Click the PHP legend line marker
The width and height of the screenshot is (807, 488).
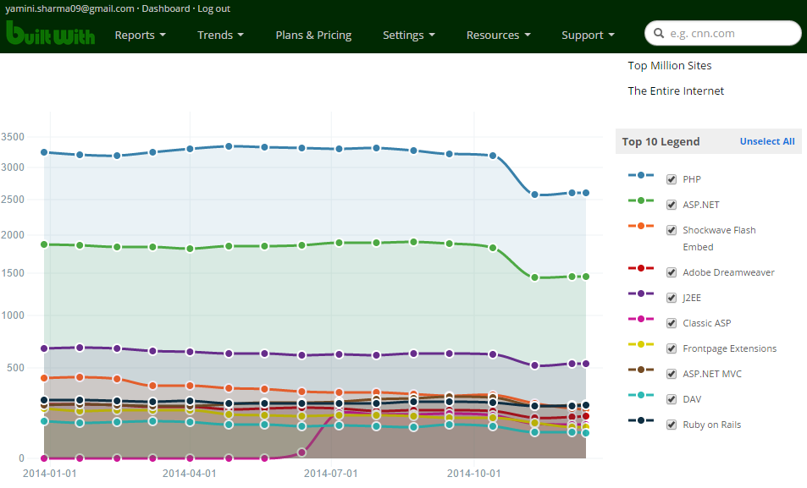pos(641,175)
